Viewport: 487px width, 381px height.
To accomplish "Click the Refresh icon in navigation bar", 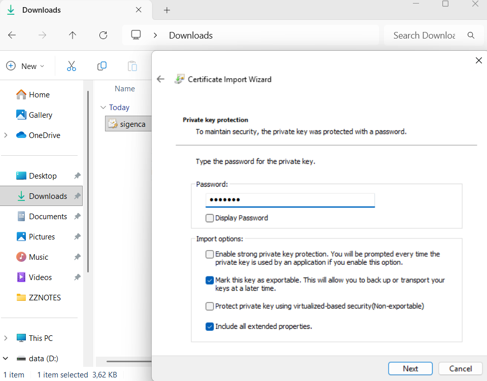I will coord(103,36).
